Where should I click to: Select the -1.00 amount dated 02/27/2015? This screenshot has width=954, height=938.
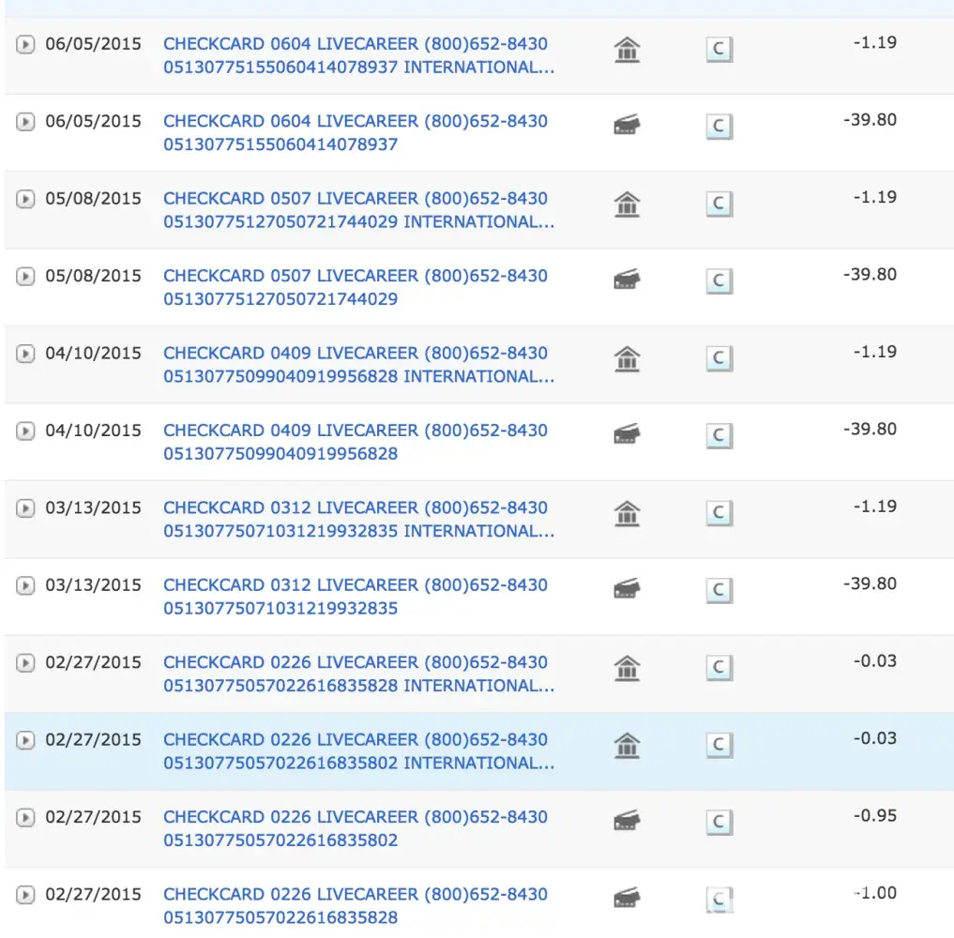(x=875, y=892)
